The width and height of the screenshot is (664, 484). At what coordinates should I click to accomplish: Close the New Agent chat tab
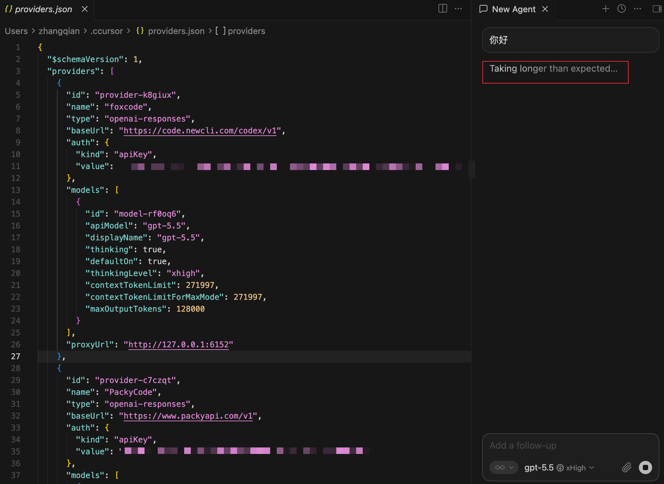click(545, 9)
